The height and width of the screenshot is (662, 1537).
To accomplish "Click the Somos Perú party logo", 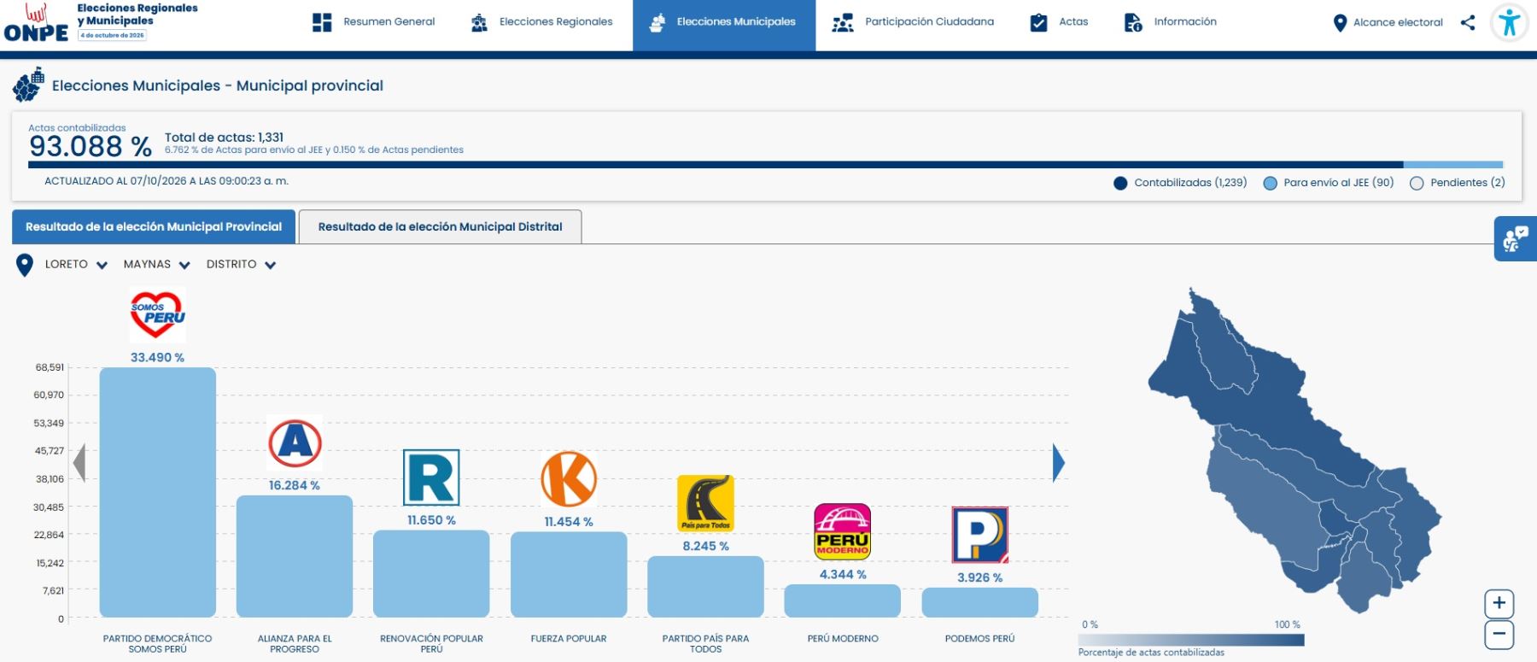I will pyautogui.click(x=157, y=315).
